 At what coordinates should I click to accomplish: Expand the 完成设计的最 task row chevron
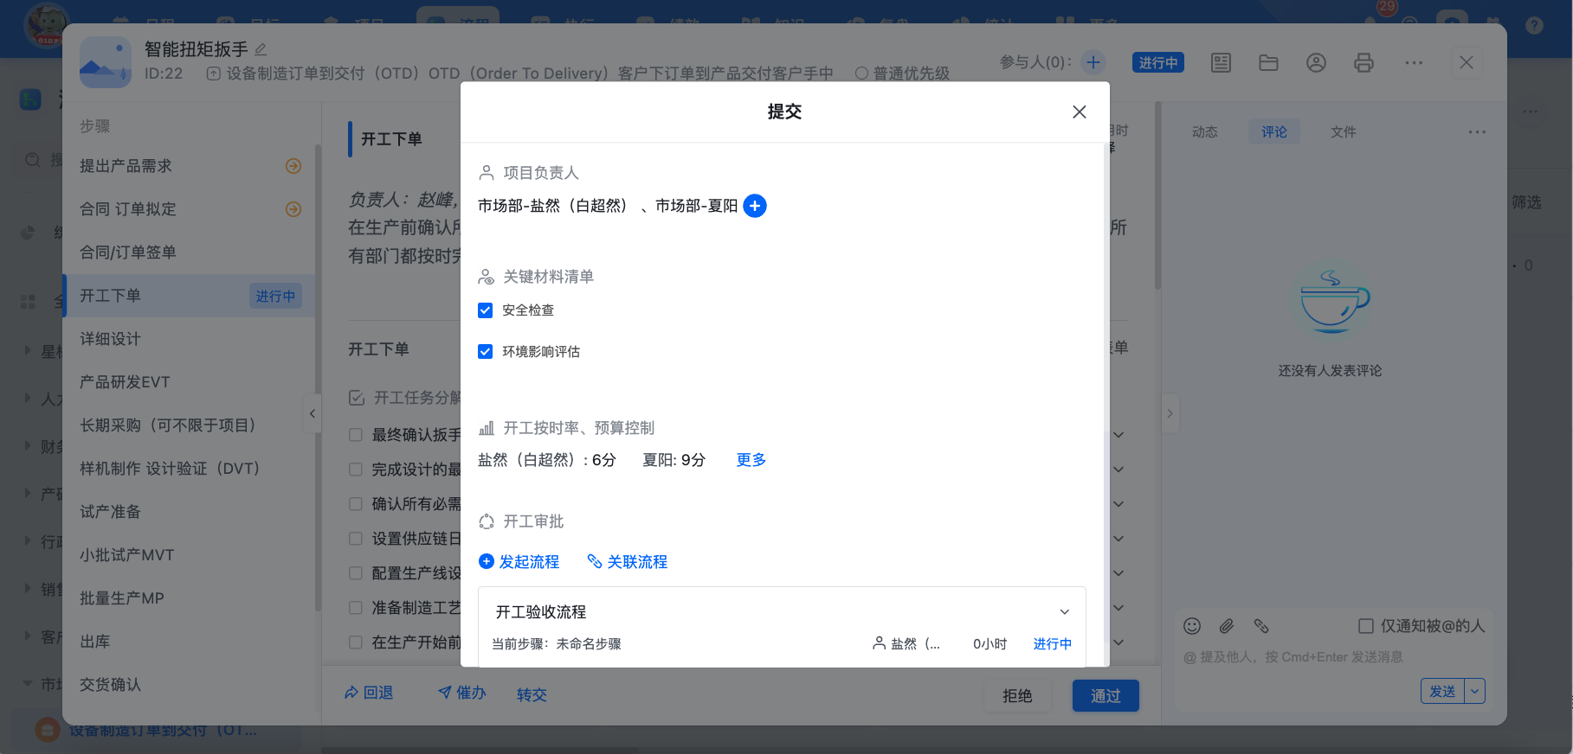[1119, 470]
